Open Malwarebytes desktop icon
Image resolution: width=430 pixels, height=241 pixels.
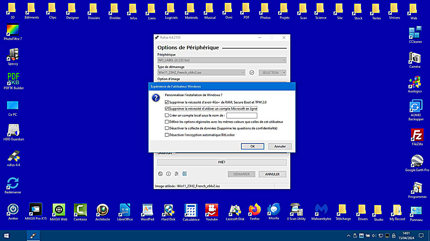point(321,212)
